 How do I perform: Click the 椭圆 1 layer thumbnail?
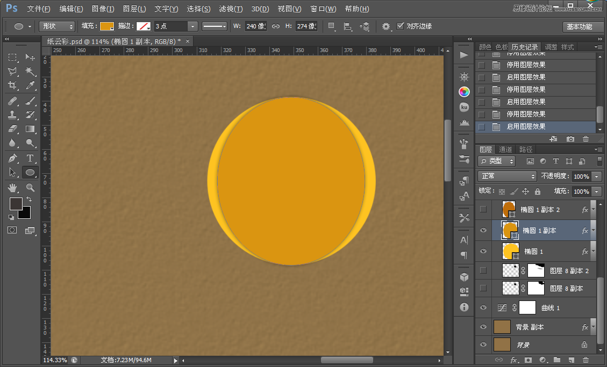point(510,251)
